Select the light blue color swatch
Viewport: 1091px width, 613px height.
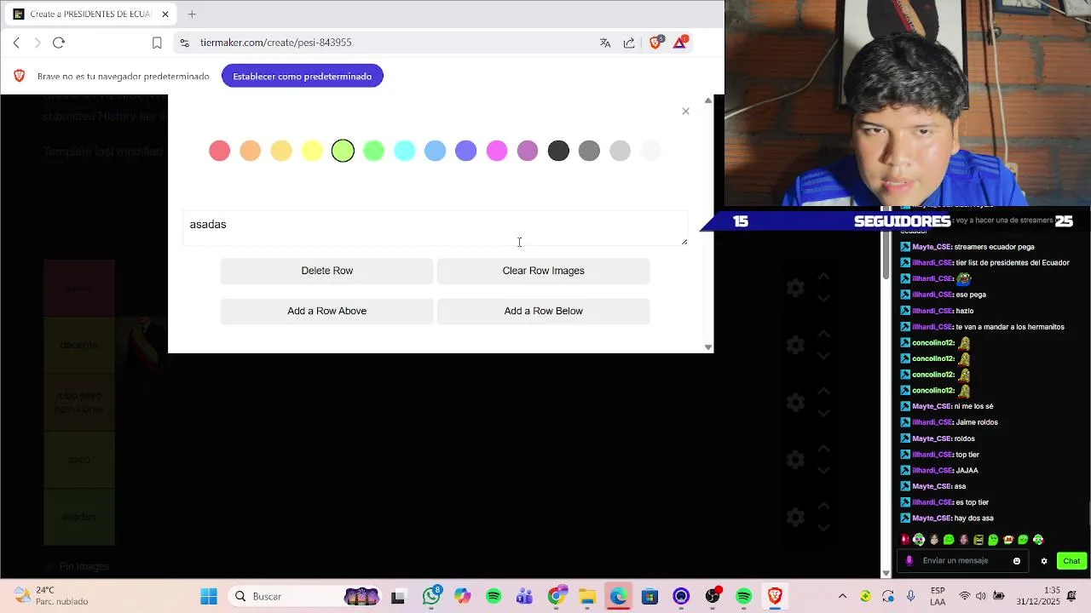click(x=436, y=151)
